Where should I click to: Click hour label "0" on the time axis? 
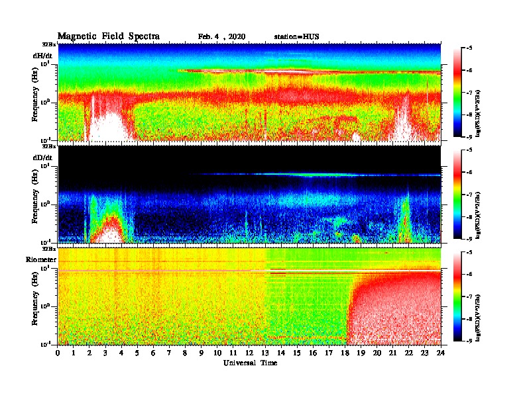(x=58, y=353)
